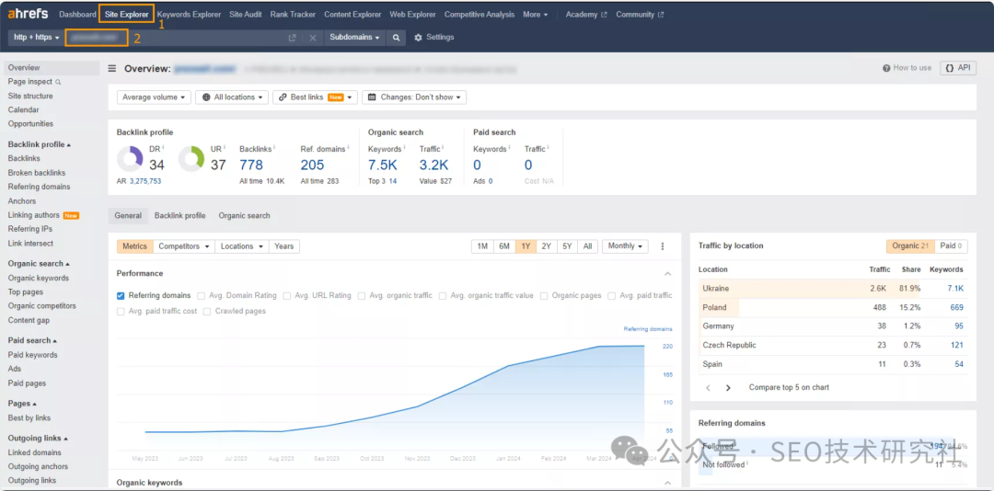Screen dimensions: 994x491
Task: Open Referring domains in the left sidebar
Action: (39, 187)
